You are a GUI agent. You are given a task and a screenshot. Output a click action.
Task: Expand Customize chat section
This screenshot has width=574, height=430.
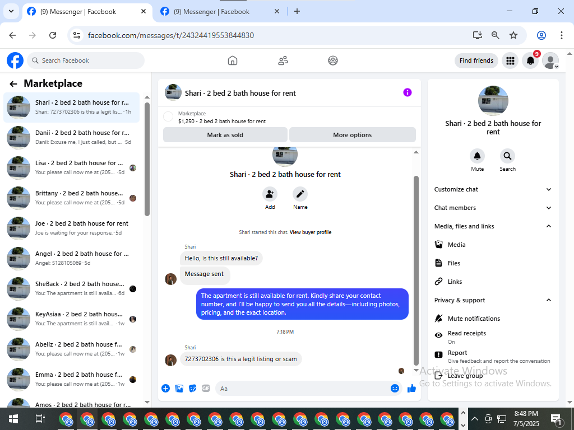(493, 189)
